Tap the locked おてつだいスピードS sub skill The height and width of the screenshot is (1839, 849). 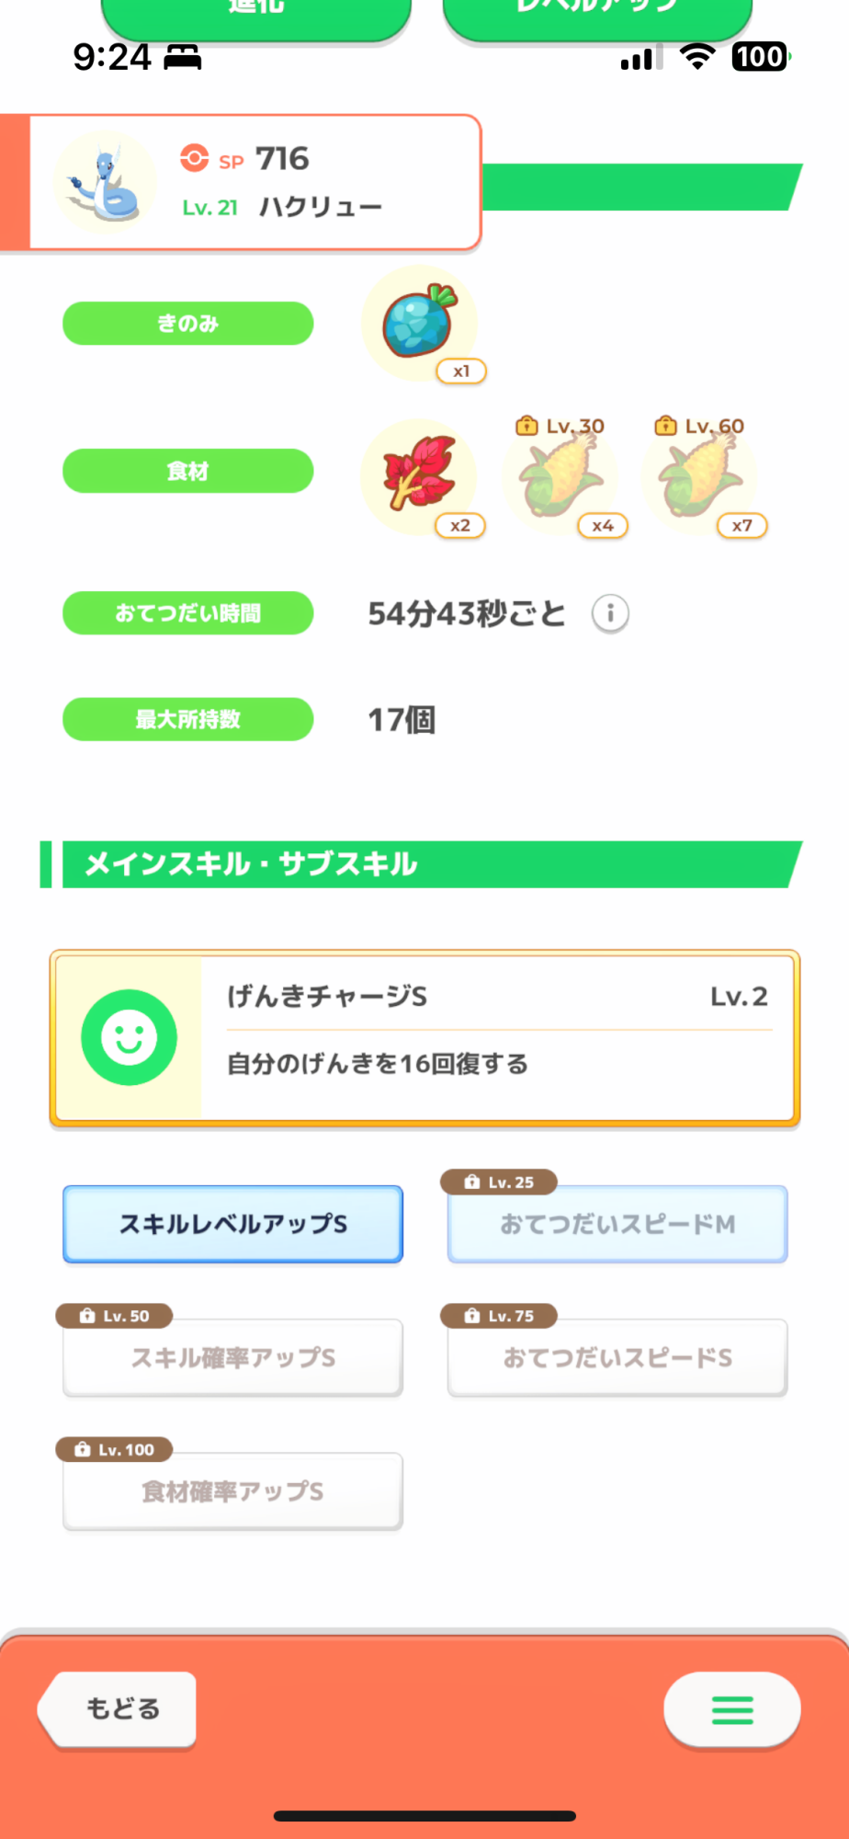click(617, 1357)
